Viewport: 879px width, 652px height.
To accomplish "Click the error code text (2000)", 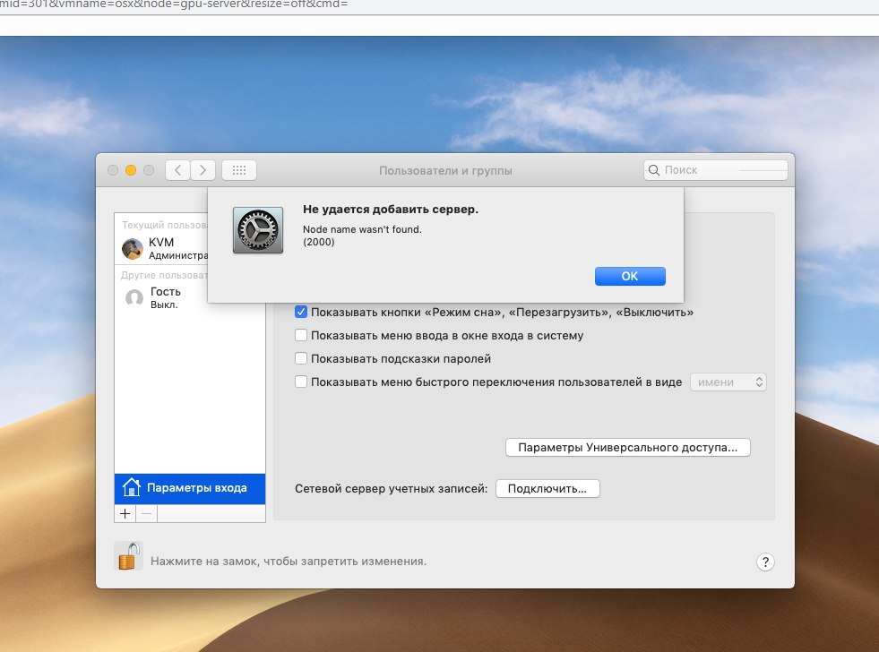I will click(319, 242).
